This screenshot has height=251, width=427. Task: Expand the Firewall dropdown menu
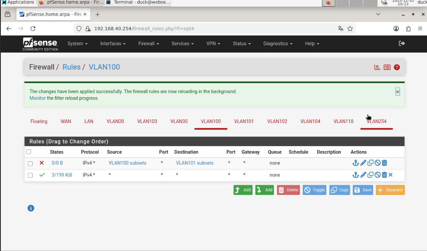click(149, 44)
